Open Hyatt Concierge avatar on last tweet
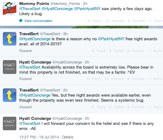The height and width of the screenshot is (140, 163). click(x=9, y=123)
